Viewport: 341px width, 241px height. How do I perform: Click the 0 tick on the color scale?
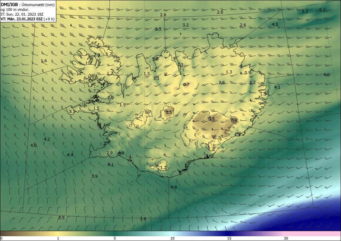click(1, 238)
